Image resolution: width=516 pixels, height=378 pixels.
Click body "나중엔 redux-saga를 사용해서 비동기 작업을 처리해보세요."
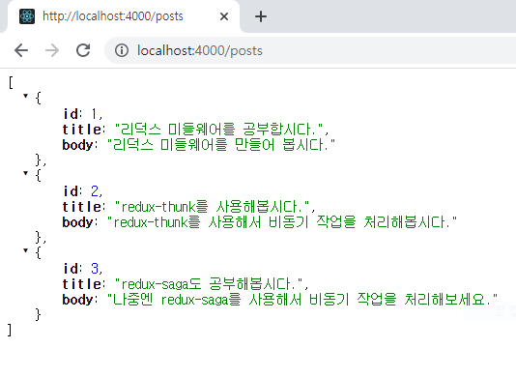(x=302, y=300)
